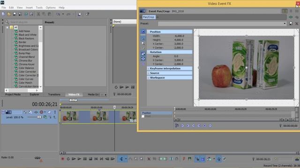Click the playback Rate slider handle
This screenshot has height=168, width=300.
tap(37, 158)
